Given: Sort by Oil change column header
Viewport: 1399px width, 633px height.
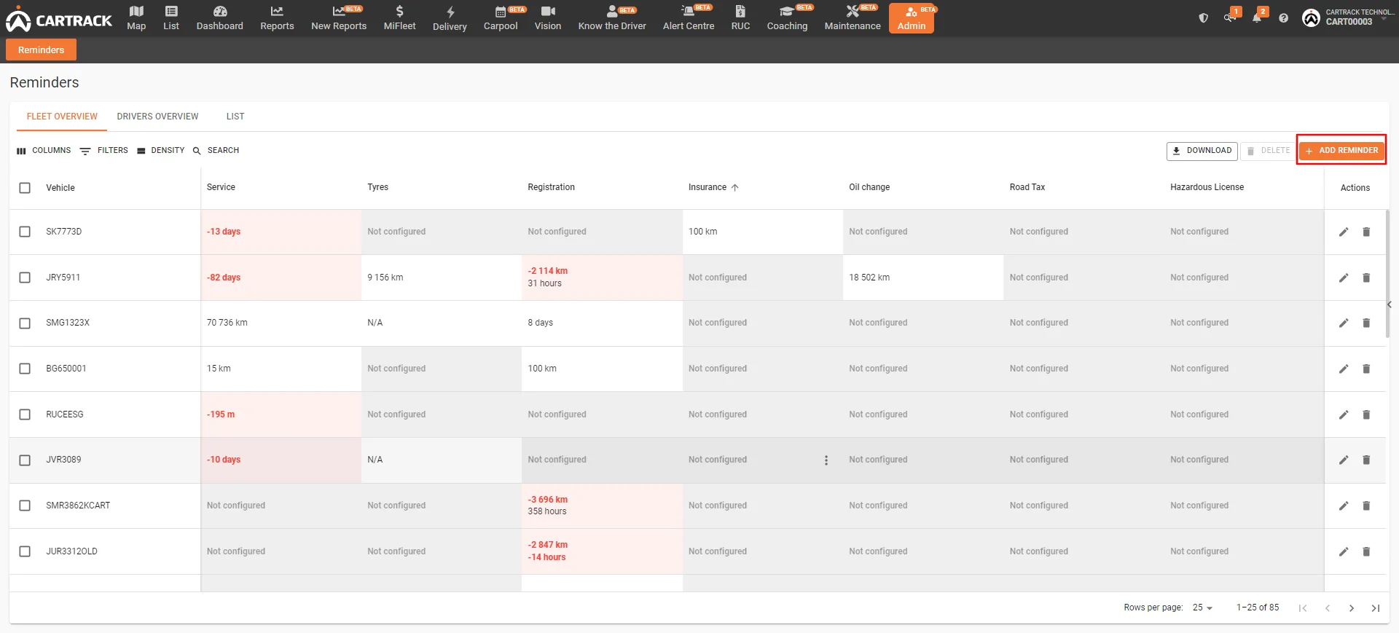Looking at the screenshot, I should 869,187.
